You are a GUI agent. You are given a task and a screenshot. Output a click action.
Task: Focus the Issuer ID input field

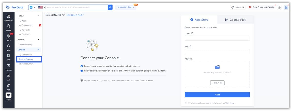[x=217, y=38]
